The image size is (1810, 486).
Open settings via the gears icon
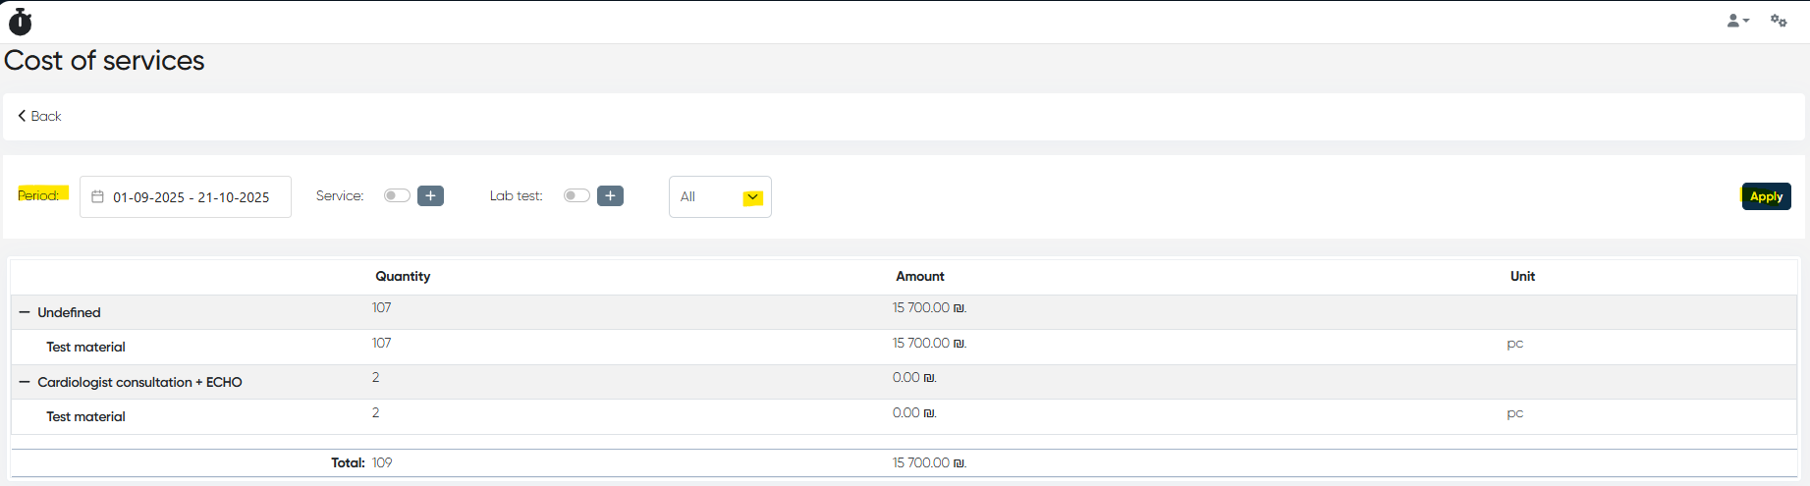pyautogui.click(x=1779, y=21)
